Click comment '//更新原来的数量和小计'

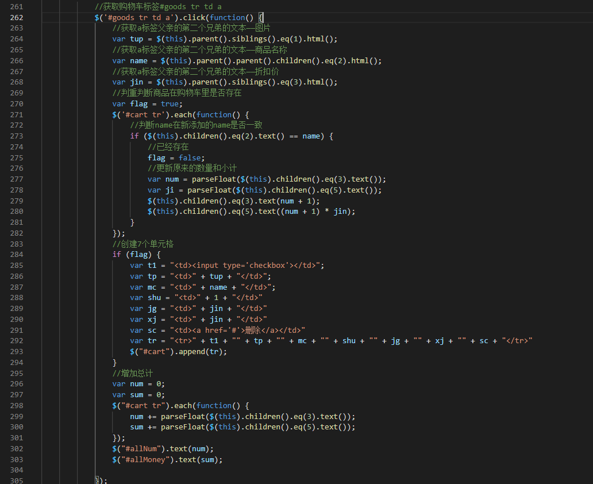(192, 168)
